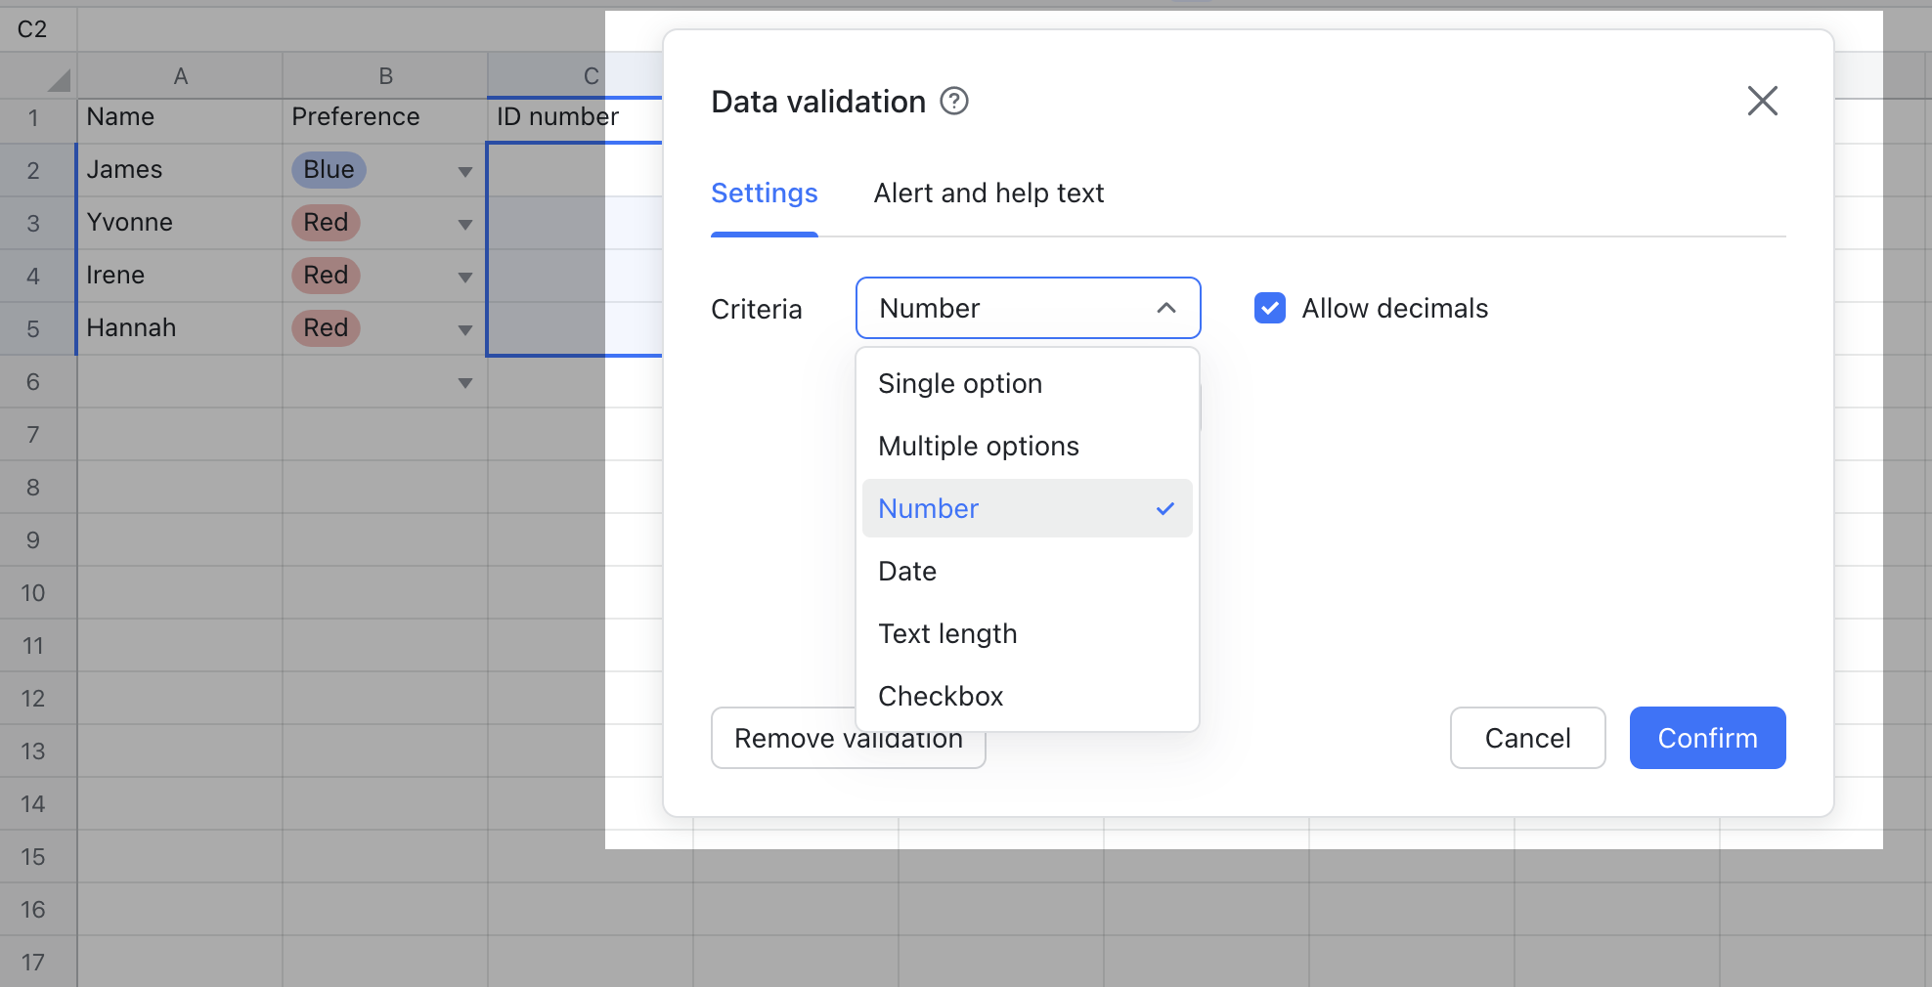The height and width of the screenshot is (987, 1932).
Task: Click the Red tag in Hannah's row
Action: 325,327
